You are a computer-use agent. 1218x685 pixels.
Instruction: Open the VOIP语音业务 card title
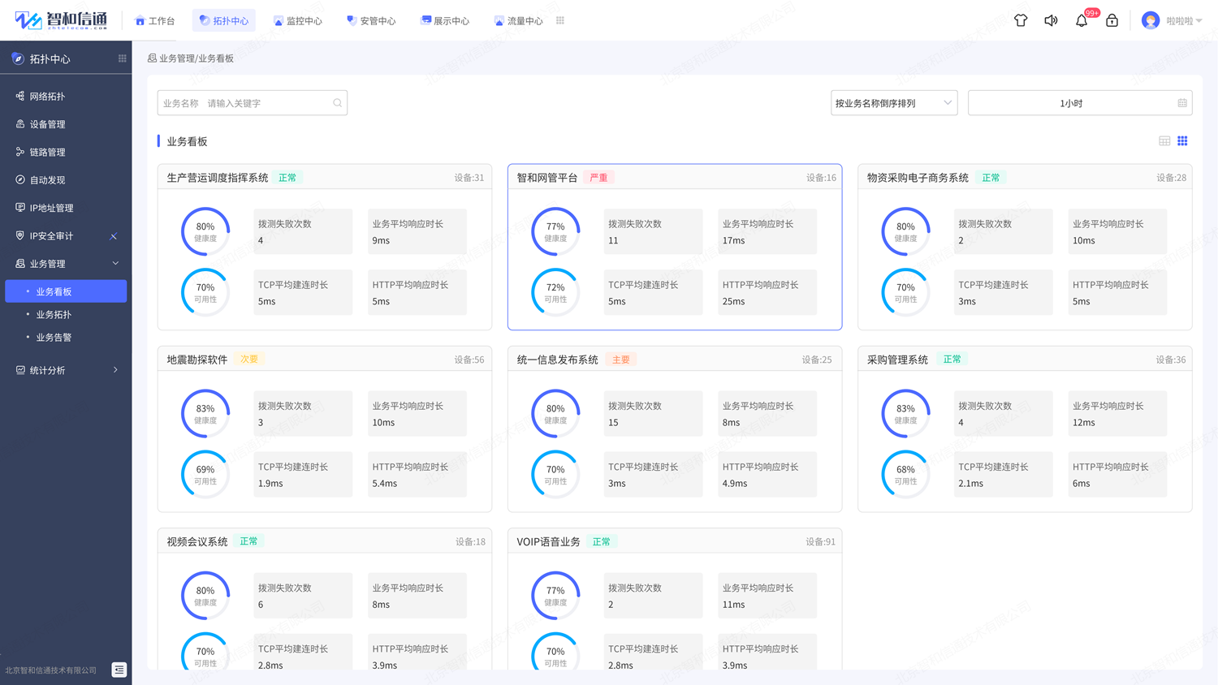[548, 541]
